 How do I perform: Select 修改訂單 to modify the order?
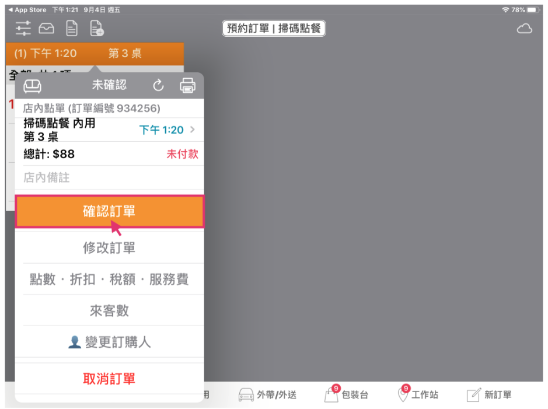(x=109, y=248)
